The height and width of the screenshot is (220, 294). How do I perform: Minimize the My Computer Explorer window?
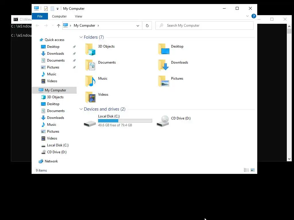(x=224, y=8)
